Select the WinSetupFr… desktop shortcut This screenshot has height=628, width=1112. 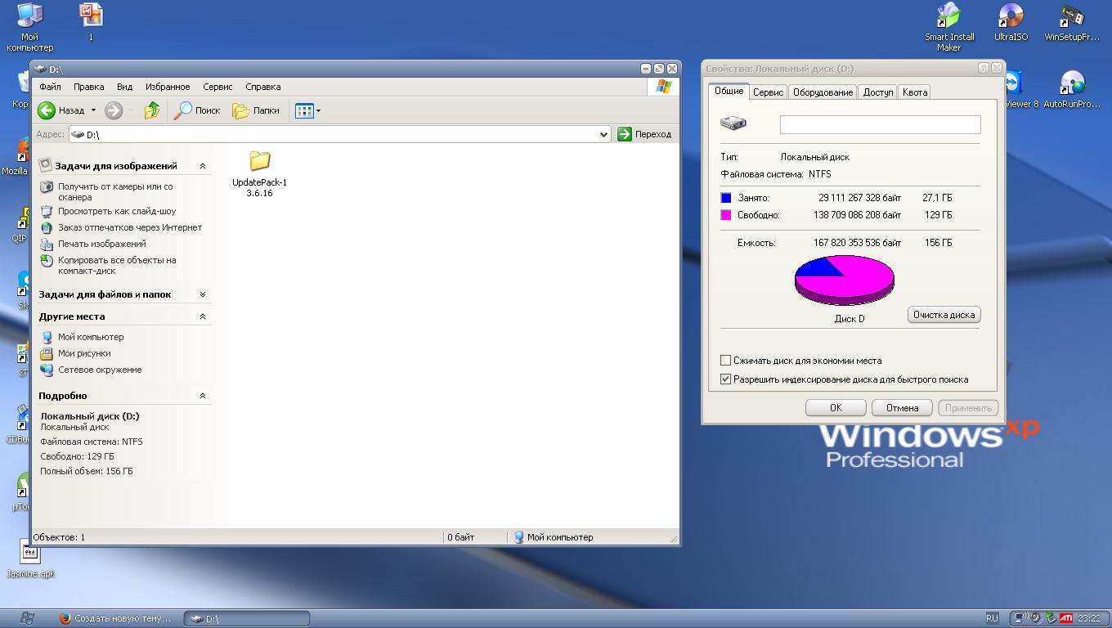(1071, 22)
